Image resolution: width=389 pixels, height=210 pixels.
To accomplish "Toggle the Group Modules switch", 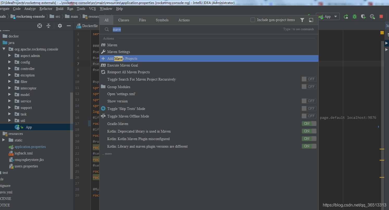I will click(309, 87).
